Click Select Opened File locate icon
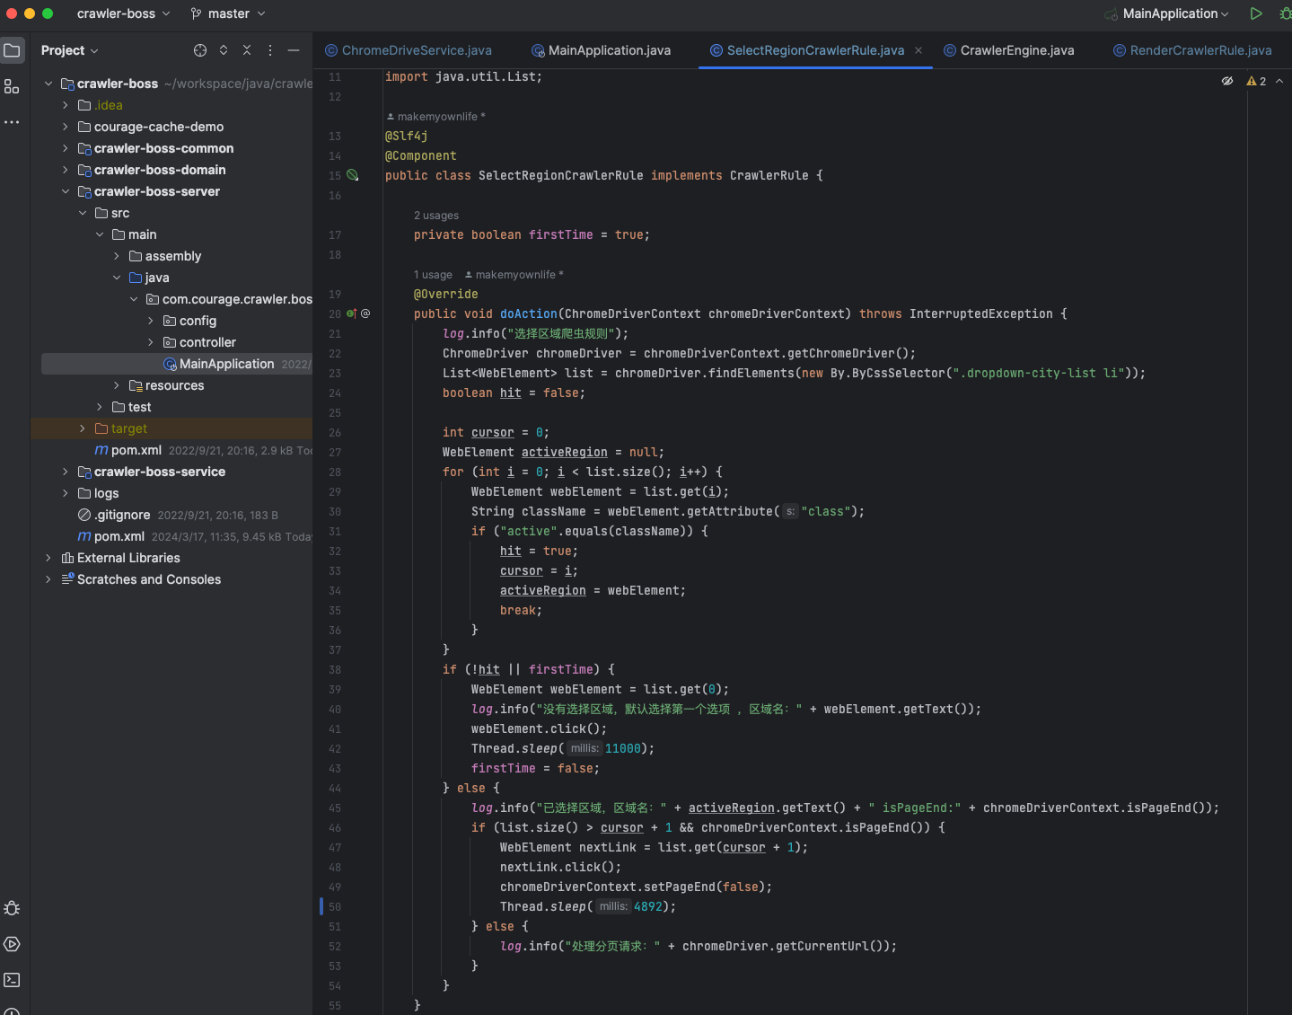The height and width of the screenshot is (1015, 1292). [x=200, y=50]
